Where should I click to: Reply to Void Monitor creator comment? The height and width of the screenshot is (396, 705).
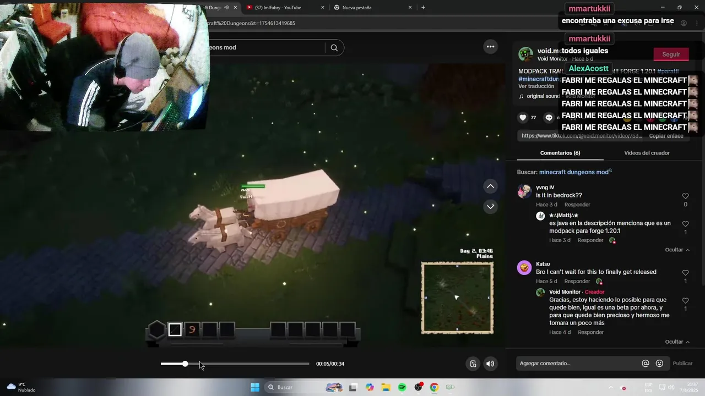point(590,332)
